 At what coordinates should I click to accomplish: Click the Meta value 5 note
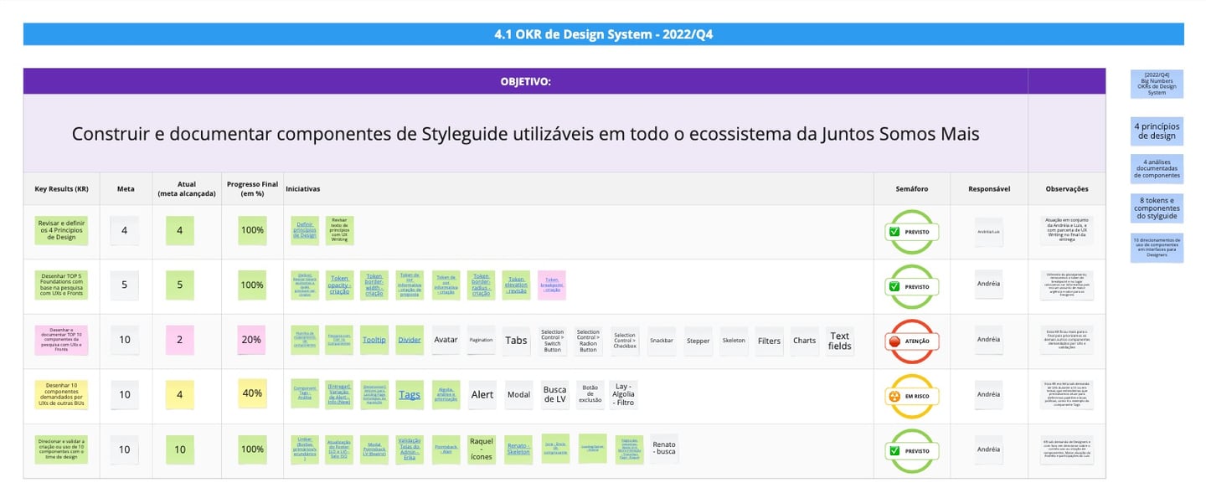[x=125, y=285]
